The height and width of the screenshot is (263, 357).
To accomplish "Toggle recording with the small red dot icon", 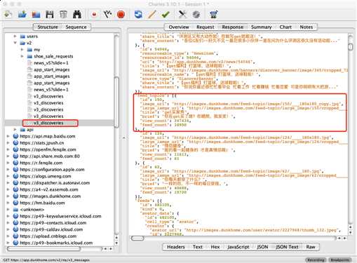I will click(94, 15).
